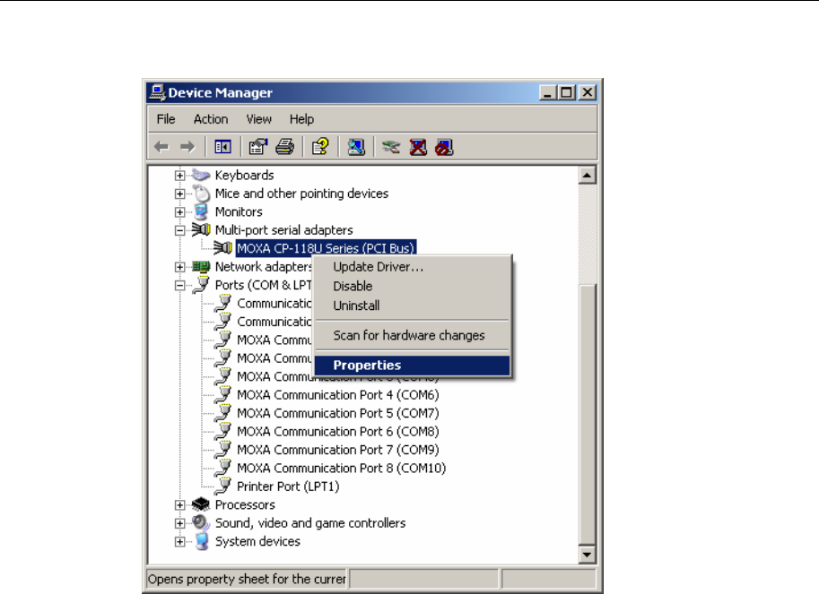Screen dimensions: 819x594
Task: Choose Properties from the context menu
Action: pyautogui.click(x=367, y=365)
